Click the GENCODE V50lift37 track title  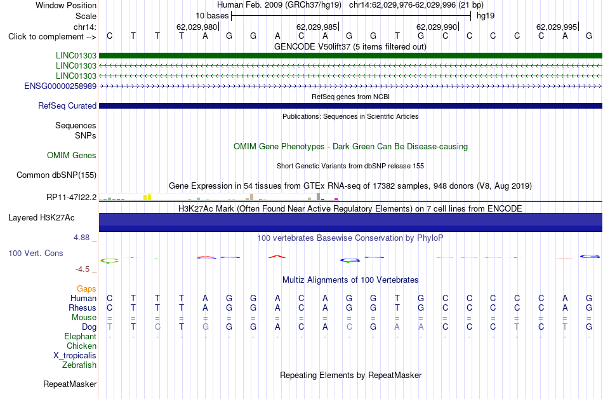[x=350, y=47]
